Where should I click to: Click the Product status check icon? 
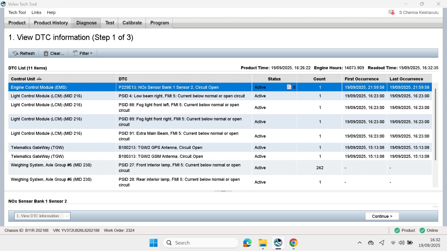click(397, 230)
